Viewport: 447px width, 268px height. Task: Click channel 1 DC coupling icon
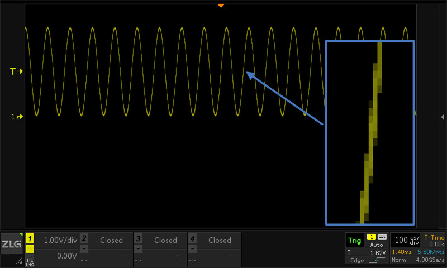[x=30, y=248]
